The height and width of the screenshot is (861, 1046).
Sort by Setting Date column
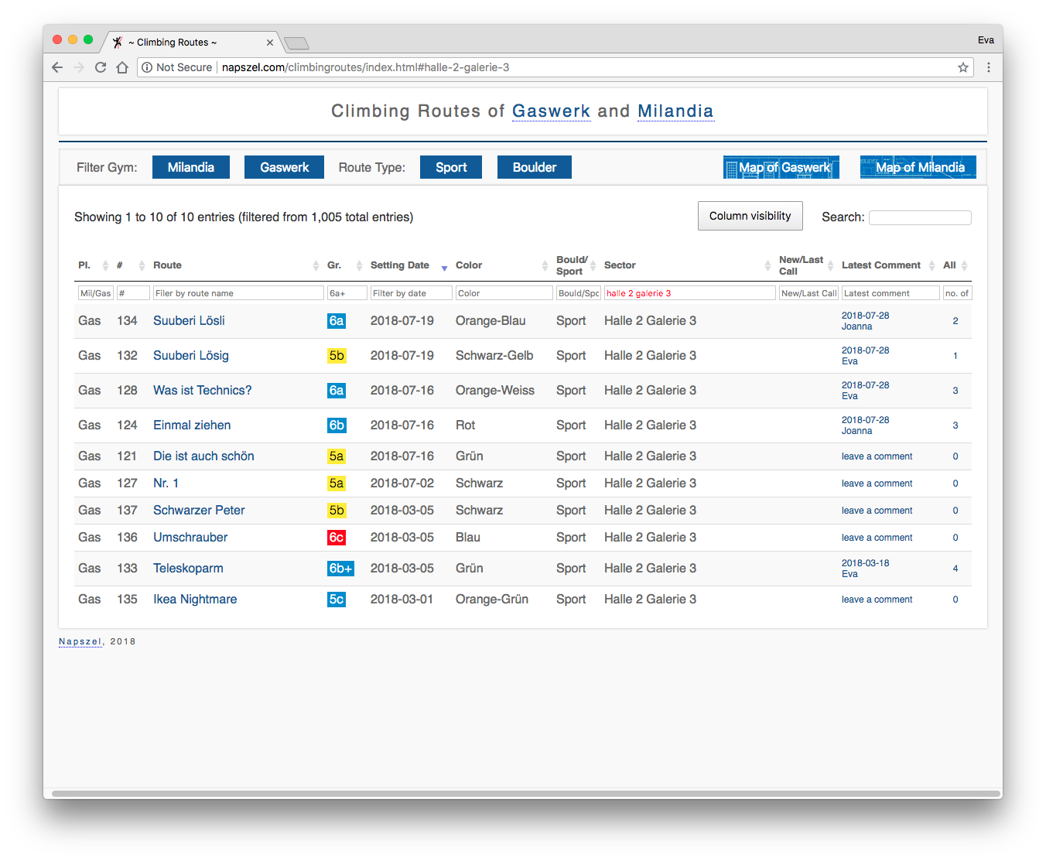click(x=409, y=265)
